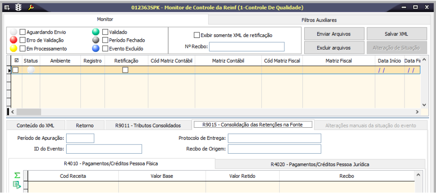Tick the Retificação checkbox in first row
436x193 pixels.
pyautogui.click(x=125, y=70)
